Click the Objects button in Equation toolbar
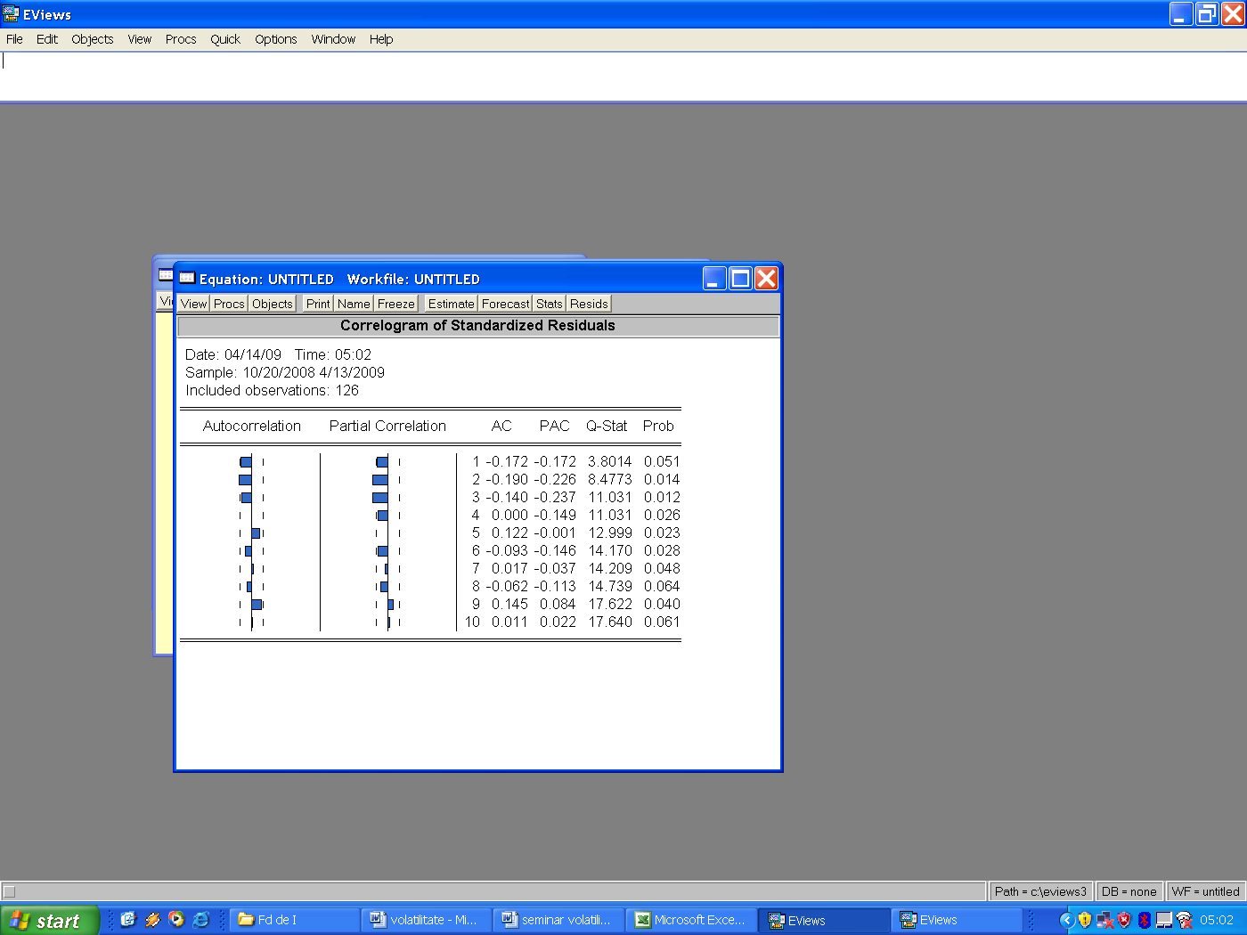 [x=273, y=304]
